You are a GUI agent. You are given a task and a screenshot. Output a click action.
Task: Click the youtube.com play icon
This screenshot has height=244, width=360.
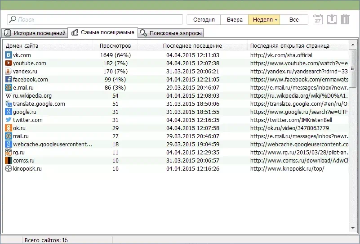8,63
